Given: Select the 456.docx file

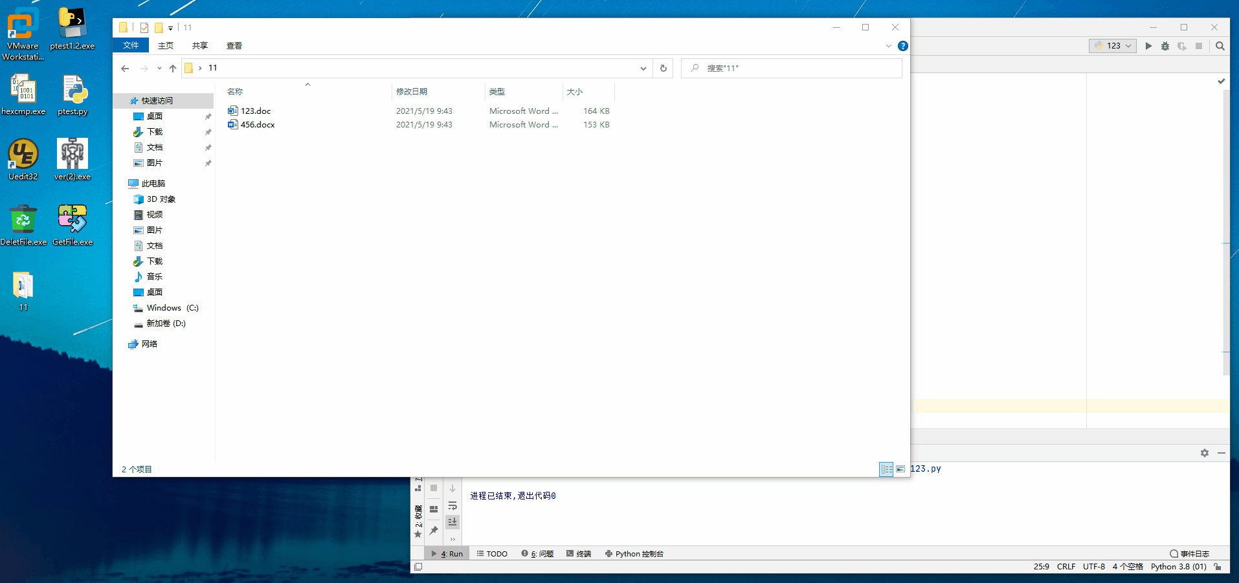Looking at the screenshot, I should click(258, 125).
